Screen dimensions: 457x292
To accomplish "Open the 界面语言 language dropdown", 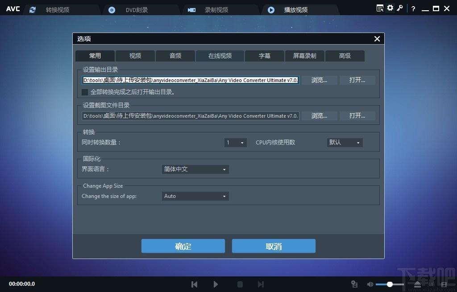I will tap(195, 169).
